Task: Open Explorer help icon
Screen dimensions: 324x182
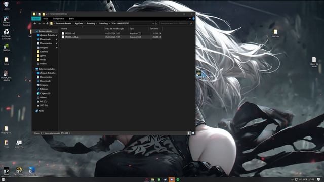Action: (x=193, y=19)
